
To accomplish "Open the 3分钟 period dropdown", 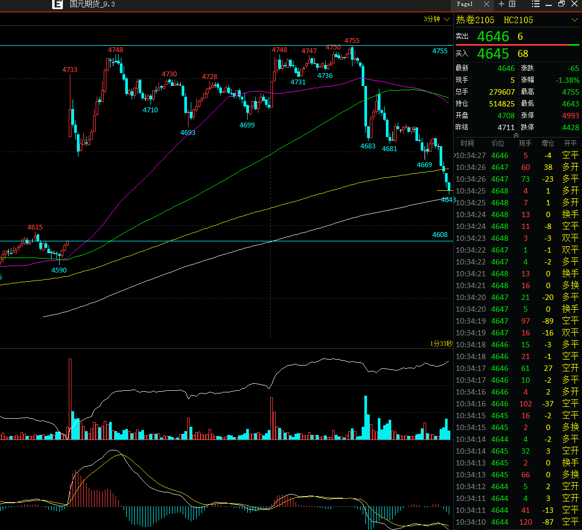I will [x=436, y=19].
